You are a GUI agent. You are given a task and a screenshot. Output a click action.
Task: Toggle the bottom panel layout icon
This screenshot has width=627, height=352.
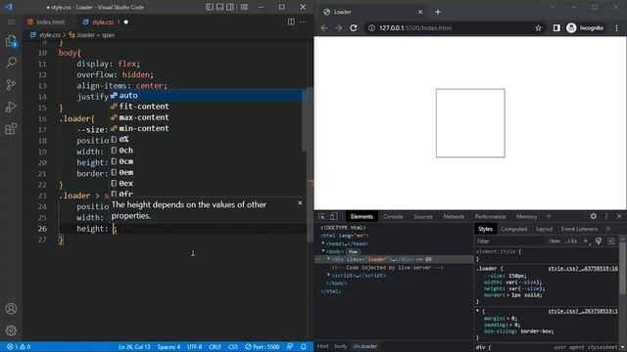coord(219,7)
